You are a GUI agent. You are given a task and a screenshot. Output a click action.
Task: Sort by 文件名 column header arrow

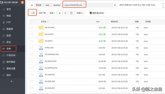tap(48, 21)
